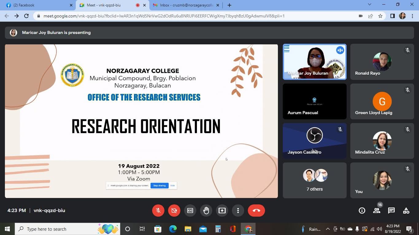Open meeting details info icon
Viewport: 419px width, 235px height.
pyautogui.click(x=362, y=211)
